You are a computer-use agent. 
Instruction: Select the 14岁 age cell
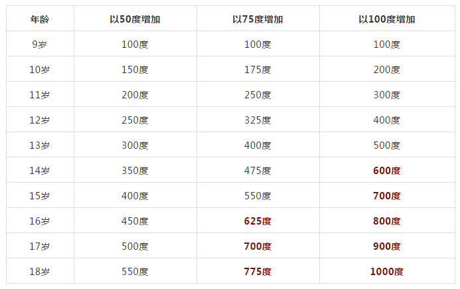point(40,171)
